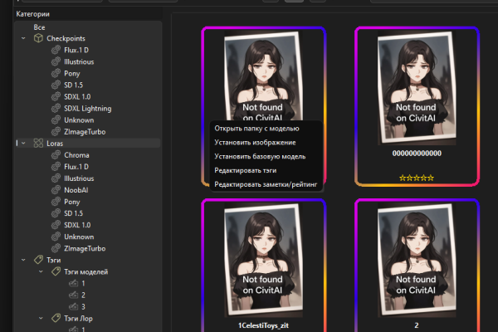This screenshot has width=498, height=332.
Task: Click the NoobAI link icon
Action: coord(56,190)
